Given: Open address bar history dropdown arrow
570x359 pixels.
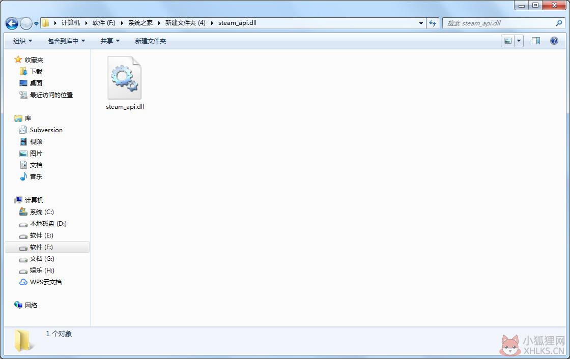Looking at the screenshot, I should 421,23.
